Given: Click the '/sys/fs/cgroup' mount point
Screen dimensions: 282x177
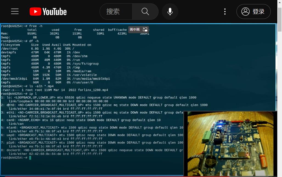Looking at the screenshot, I should 85,64.
